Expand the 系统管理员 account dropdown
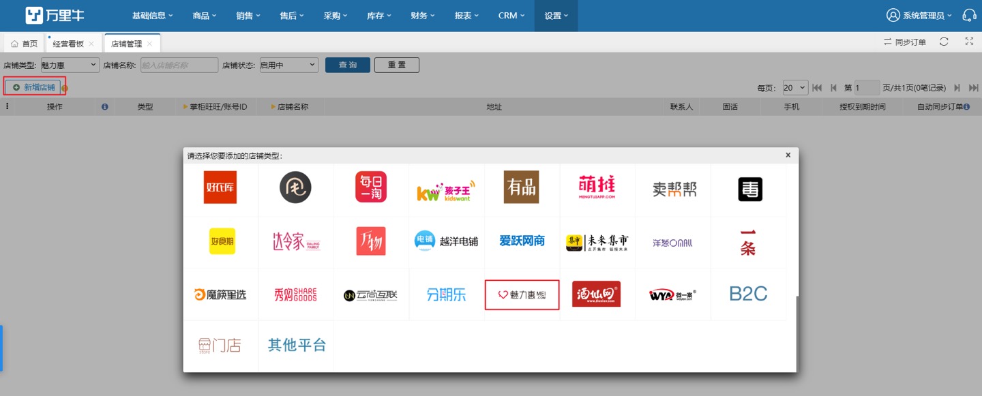This screenshot has width=982, height=396. [919, 15]
